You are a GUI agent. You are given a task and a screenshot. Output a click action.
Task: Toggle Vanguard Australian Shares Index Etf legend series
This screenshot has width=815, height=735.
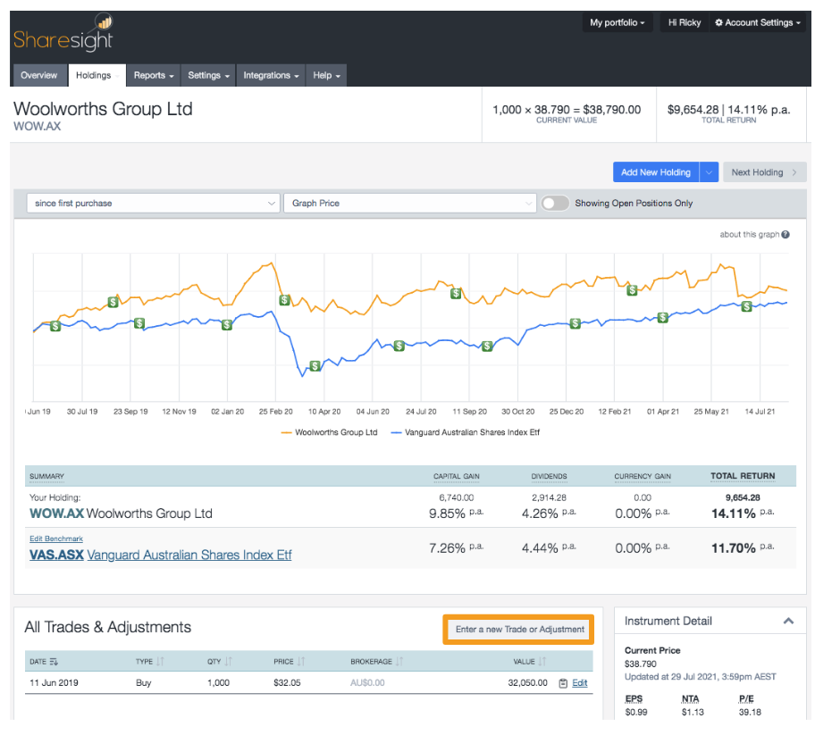click(466, 432)
